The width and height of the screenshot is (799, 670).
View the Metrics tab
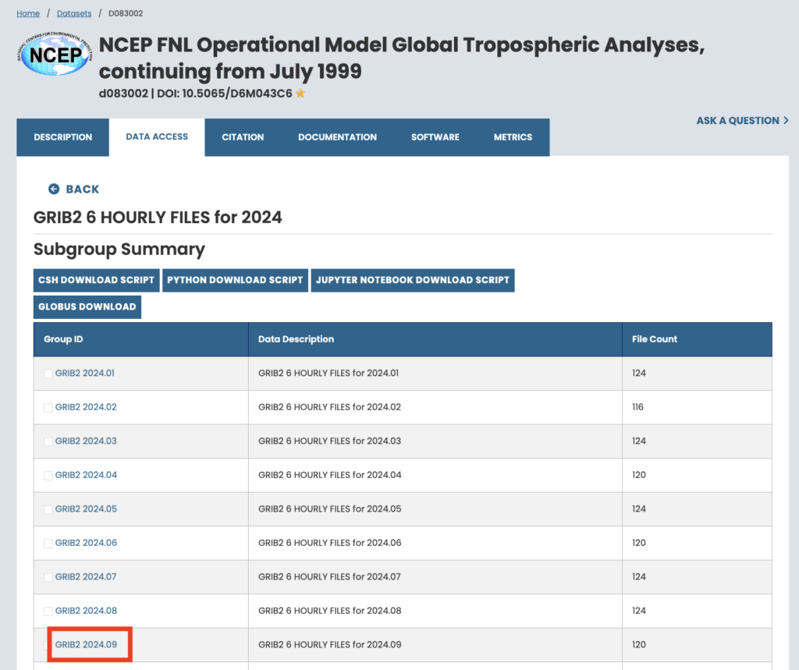[x=513, y=137]
